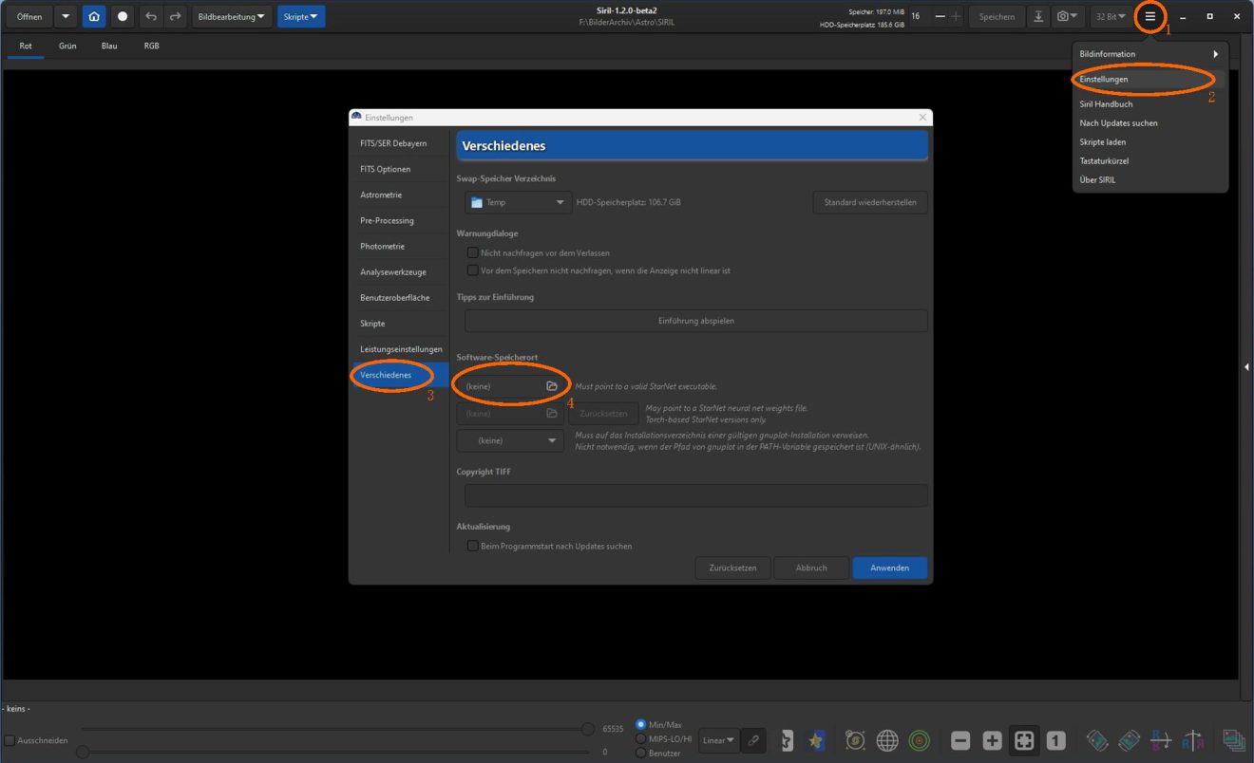Enable 'Nicht nachfragen vor dem Verlassen' checkbox
This screenshot has width=1254, height=763.
pos(472,253)
